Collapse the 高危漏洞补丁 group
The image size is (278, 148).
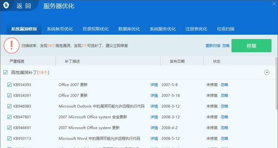266,72
